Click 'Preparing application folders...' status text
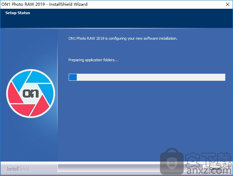The height and width of the screenshot is (176, 233). point(93,60)
